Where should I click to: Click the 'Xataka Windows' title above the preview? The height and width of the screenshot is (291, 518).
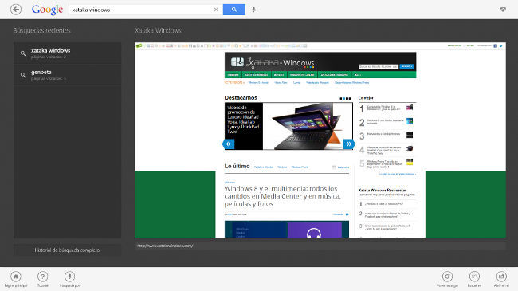(x=159, y=30)
